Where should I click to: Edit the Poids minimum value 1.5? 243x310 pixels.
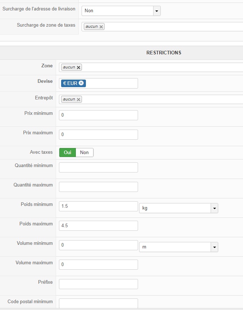[x=98, y=206]
